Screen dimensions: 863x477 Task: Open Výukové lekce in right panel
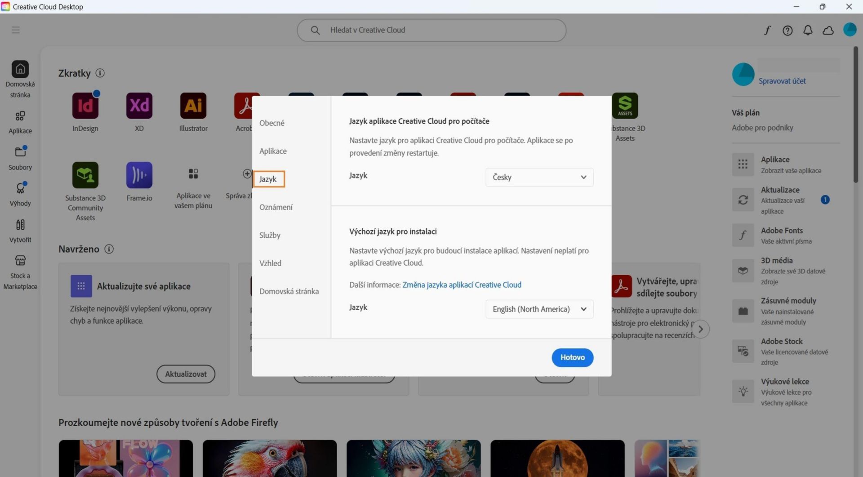pos(785,392)
